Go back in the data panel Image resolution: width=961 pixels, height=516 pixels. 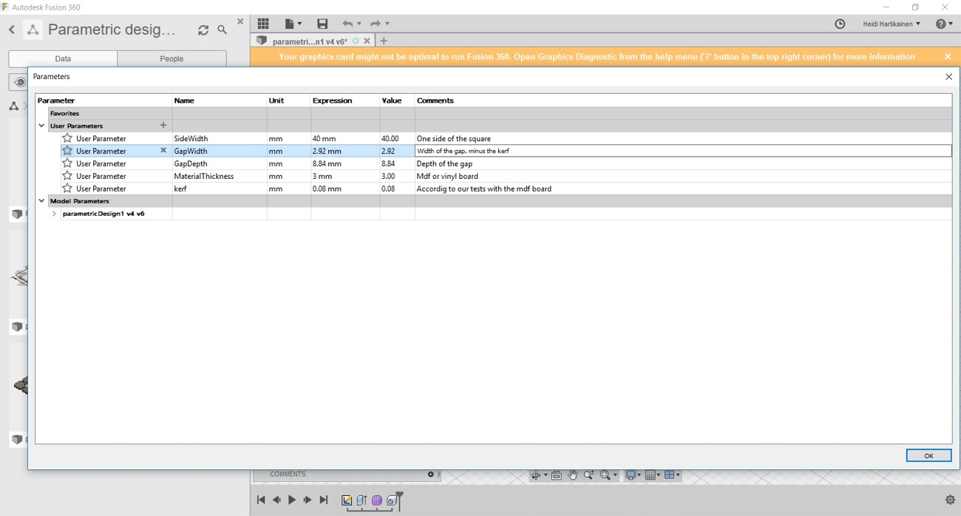(x=11, y=30)
